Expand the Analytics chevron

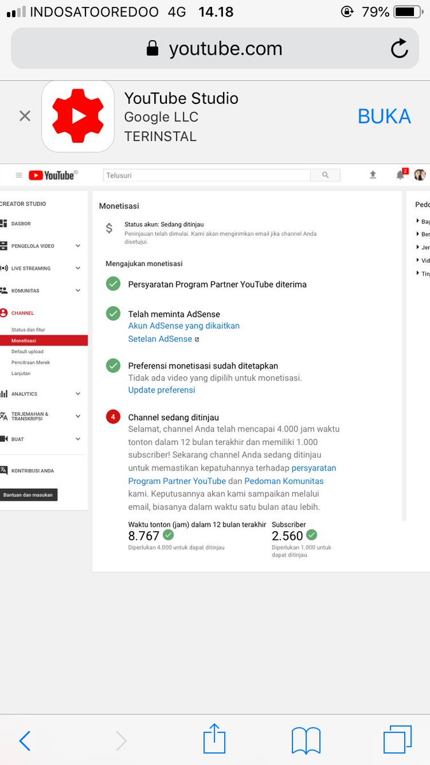78,394
